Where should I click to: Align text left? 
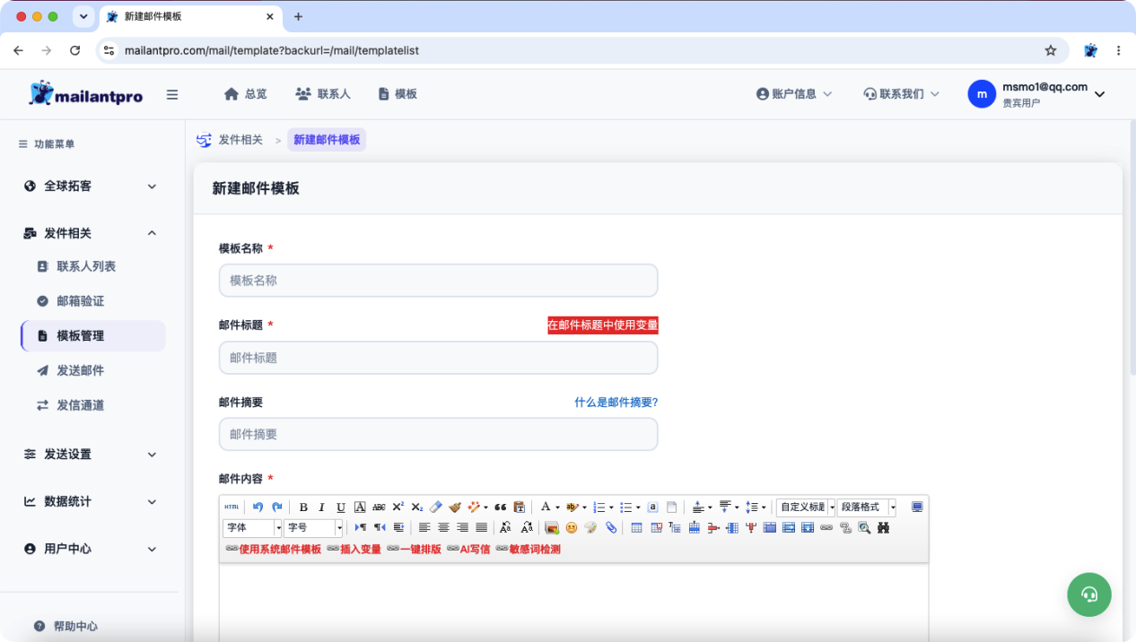(x=424, y=527)
